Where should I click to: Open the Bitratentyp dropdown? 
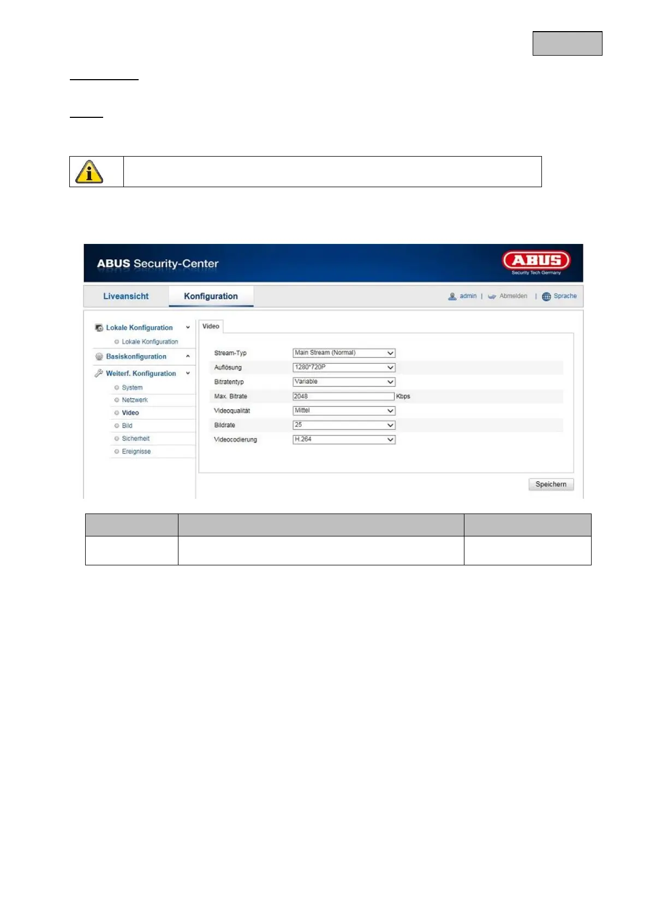tap(344, 382)
